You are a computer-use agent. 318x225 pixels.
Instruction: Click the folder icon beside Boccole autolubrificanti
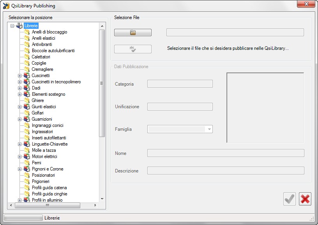pos(27,51)
